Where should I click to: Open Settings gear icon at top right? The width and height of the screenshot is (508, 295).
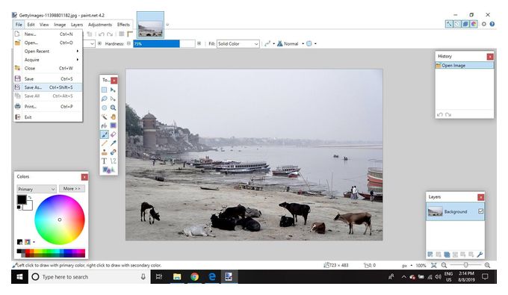click(x=483, y=24)
